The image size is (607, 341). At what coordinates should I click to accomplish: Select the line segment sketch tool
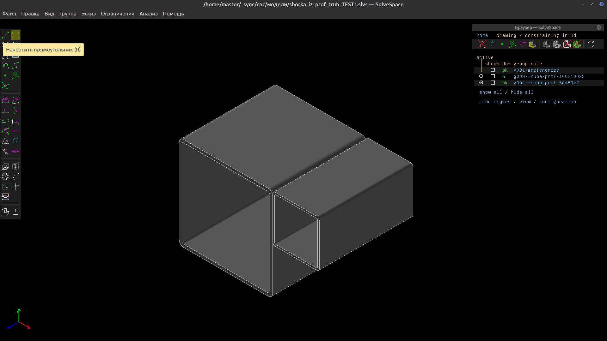click(5, 35)
